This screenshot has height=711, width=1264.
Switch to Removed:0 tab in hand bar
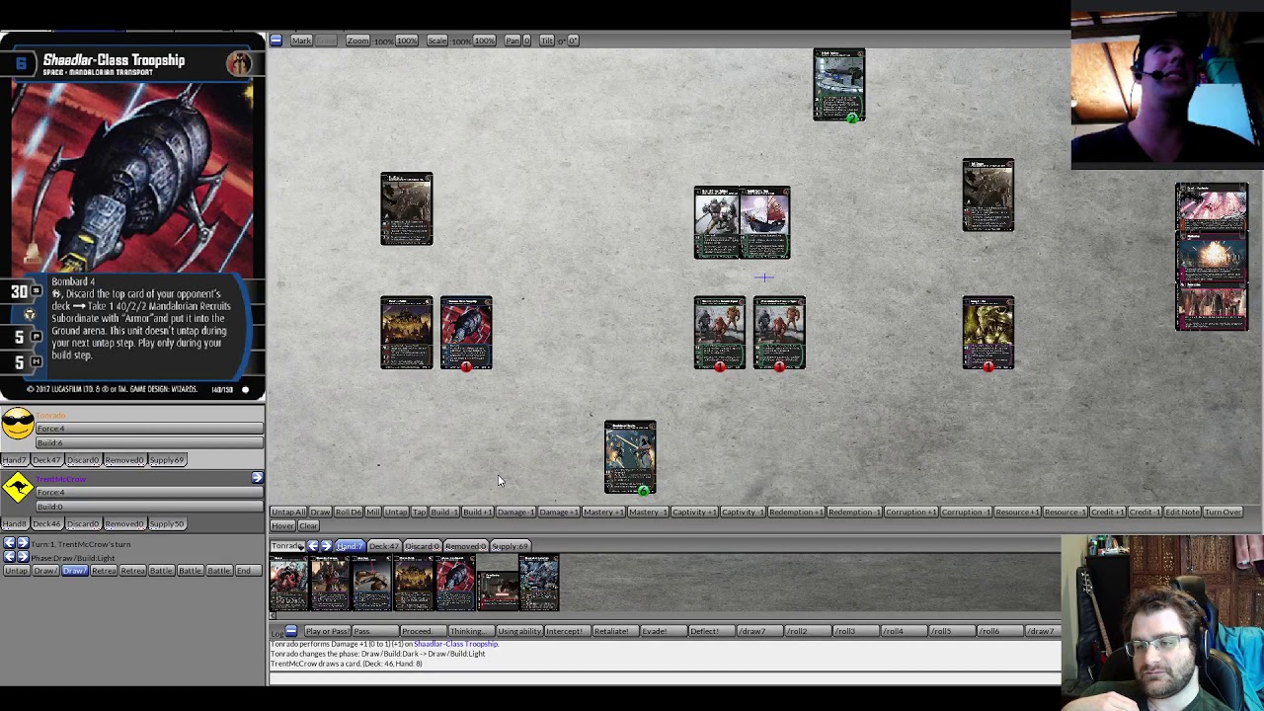click(466, 546)
